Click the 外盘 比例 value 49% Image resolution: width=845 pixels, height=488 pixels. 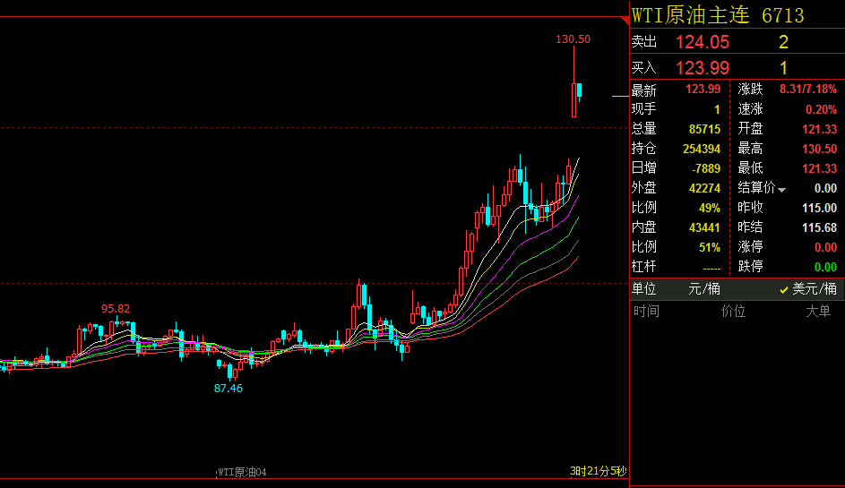pos(709,208)
